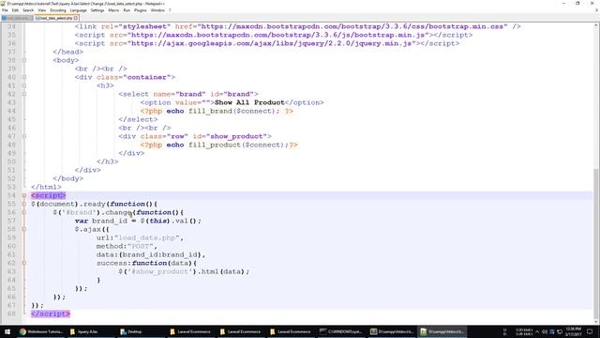Open the Action Center notification icon
The width and height of the screenshot is (600, 338).
(x=590, y=331)
